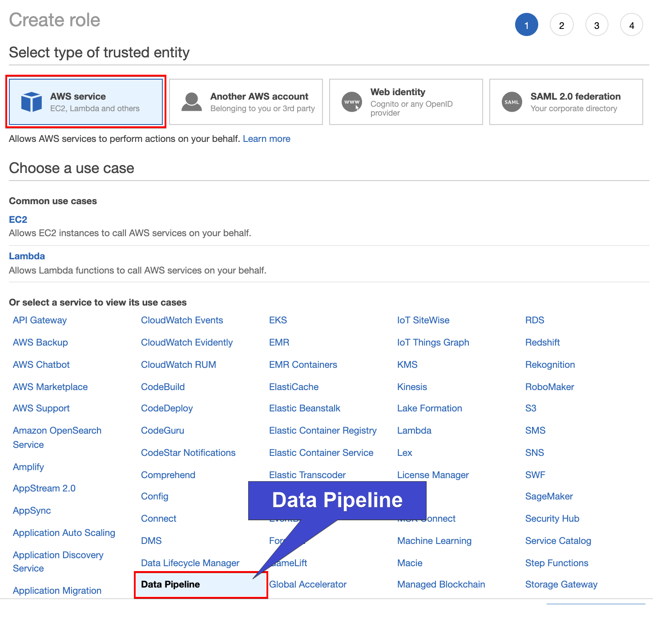Select the Lambda common use case
Viewport: 653px width, 620px height.
point(27,256)
